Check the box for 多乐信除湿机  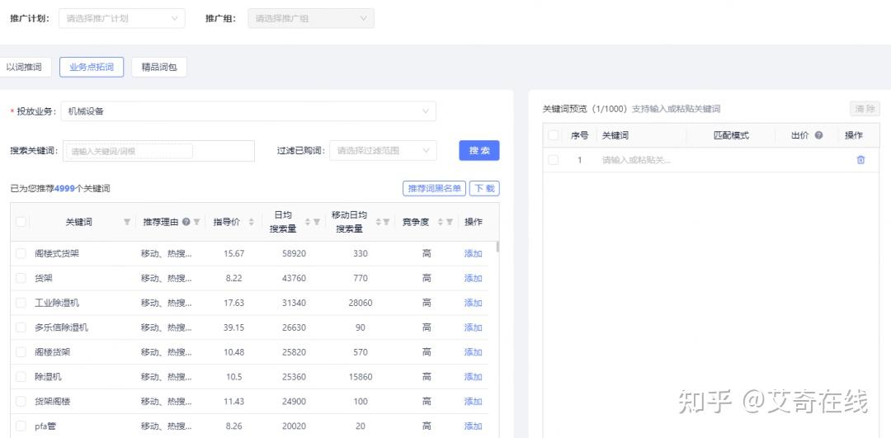click(x=21, y=327)
